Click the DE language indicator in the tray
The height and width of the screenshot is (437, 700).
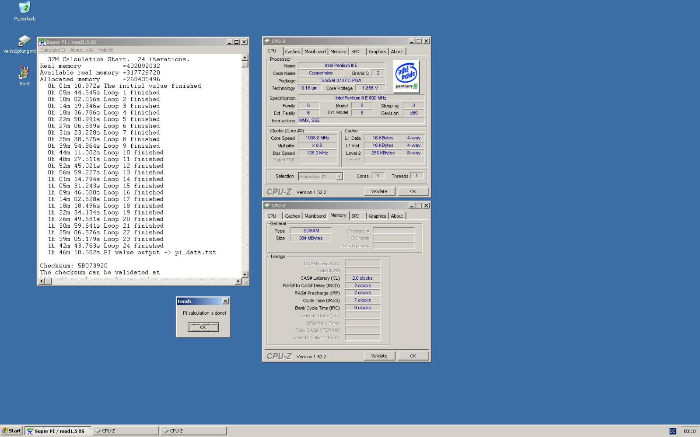coord(672,431)
